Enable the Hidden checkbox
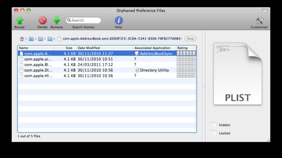The height and width of the screenshot is (158, 282). point(214,125)
